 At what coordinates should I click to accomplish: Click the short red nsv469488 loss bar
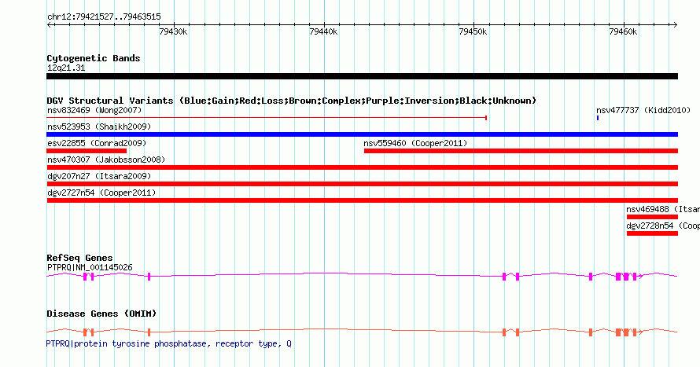652,217
